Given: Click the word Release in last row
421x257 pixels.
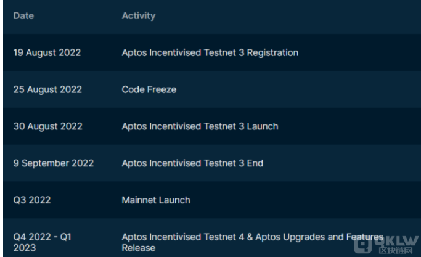Looking at the screenshot, I should tap(139, 248).
